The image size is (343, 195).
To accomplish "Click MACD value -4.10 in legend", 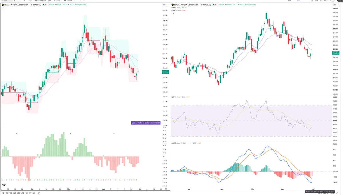I will (x=194, y=143).
